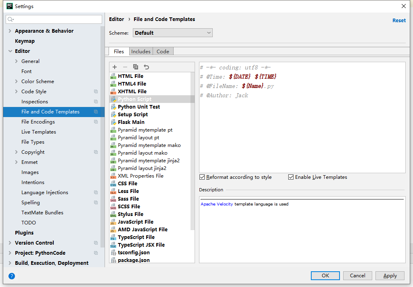The height and width of the screenshot is (287, 413).
Task: Click the Python Unit Test icon
Action: [113, 107]
